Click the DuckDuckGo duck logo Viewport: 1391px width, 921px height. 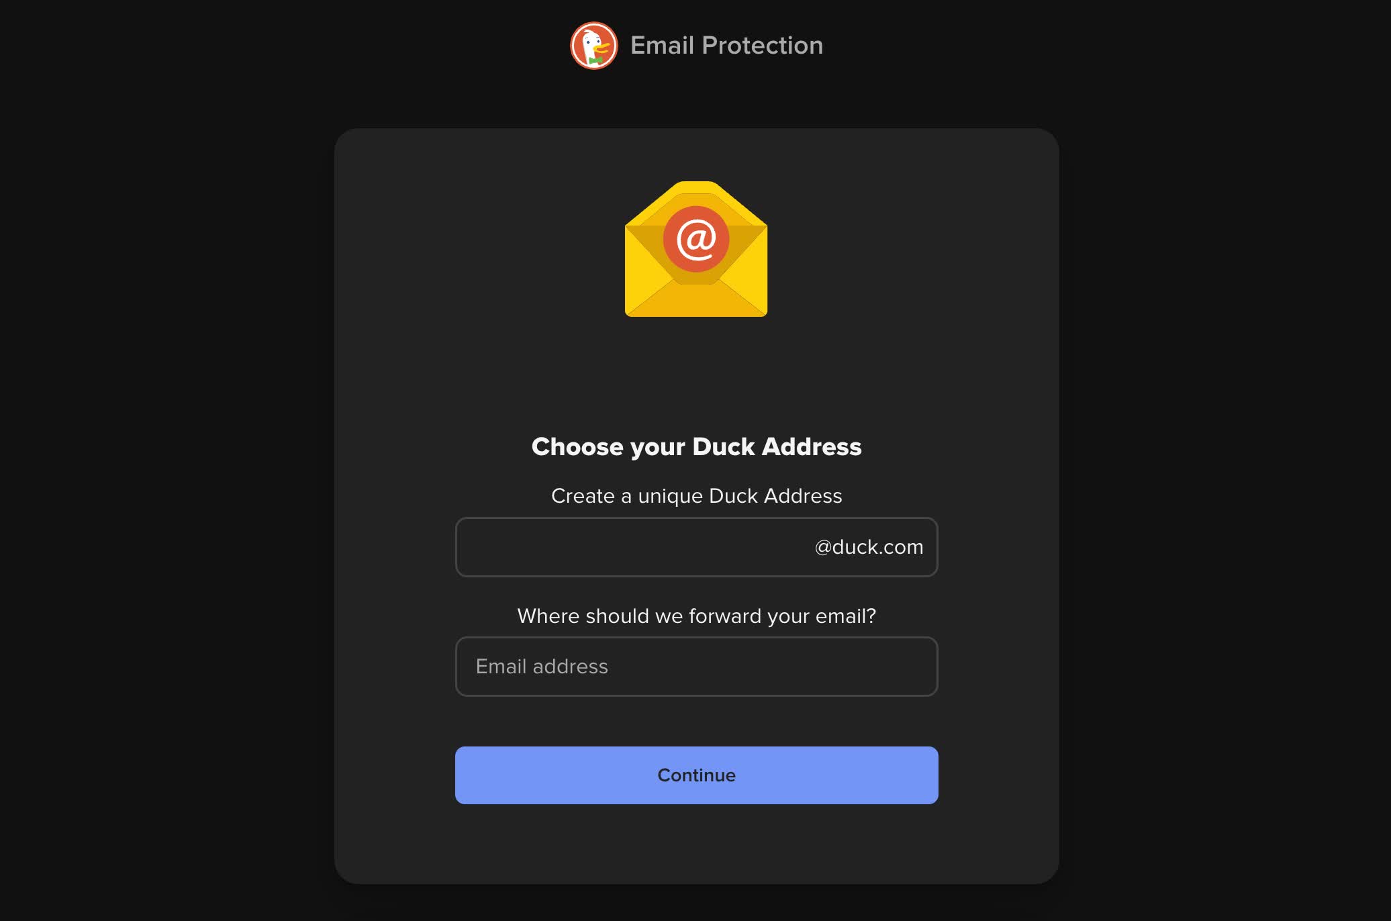click(593, 46)
